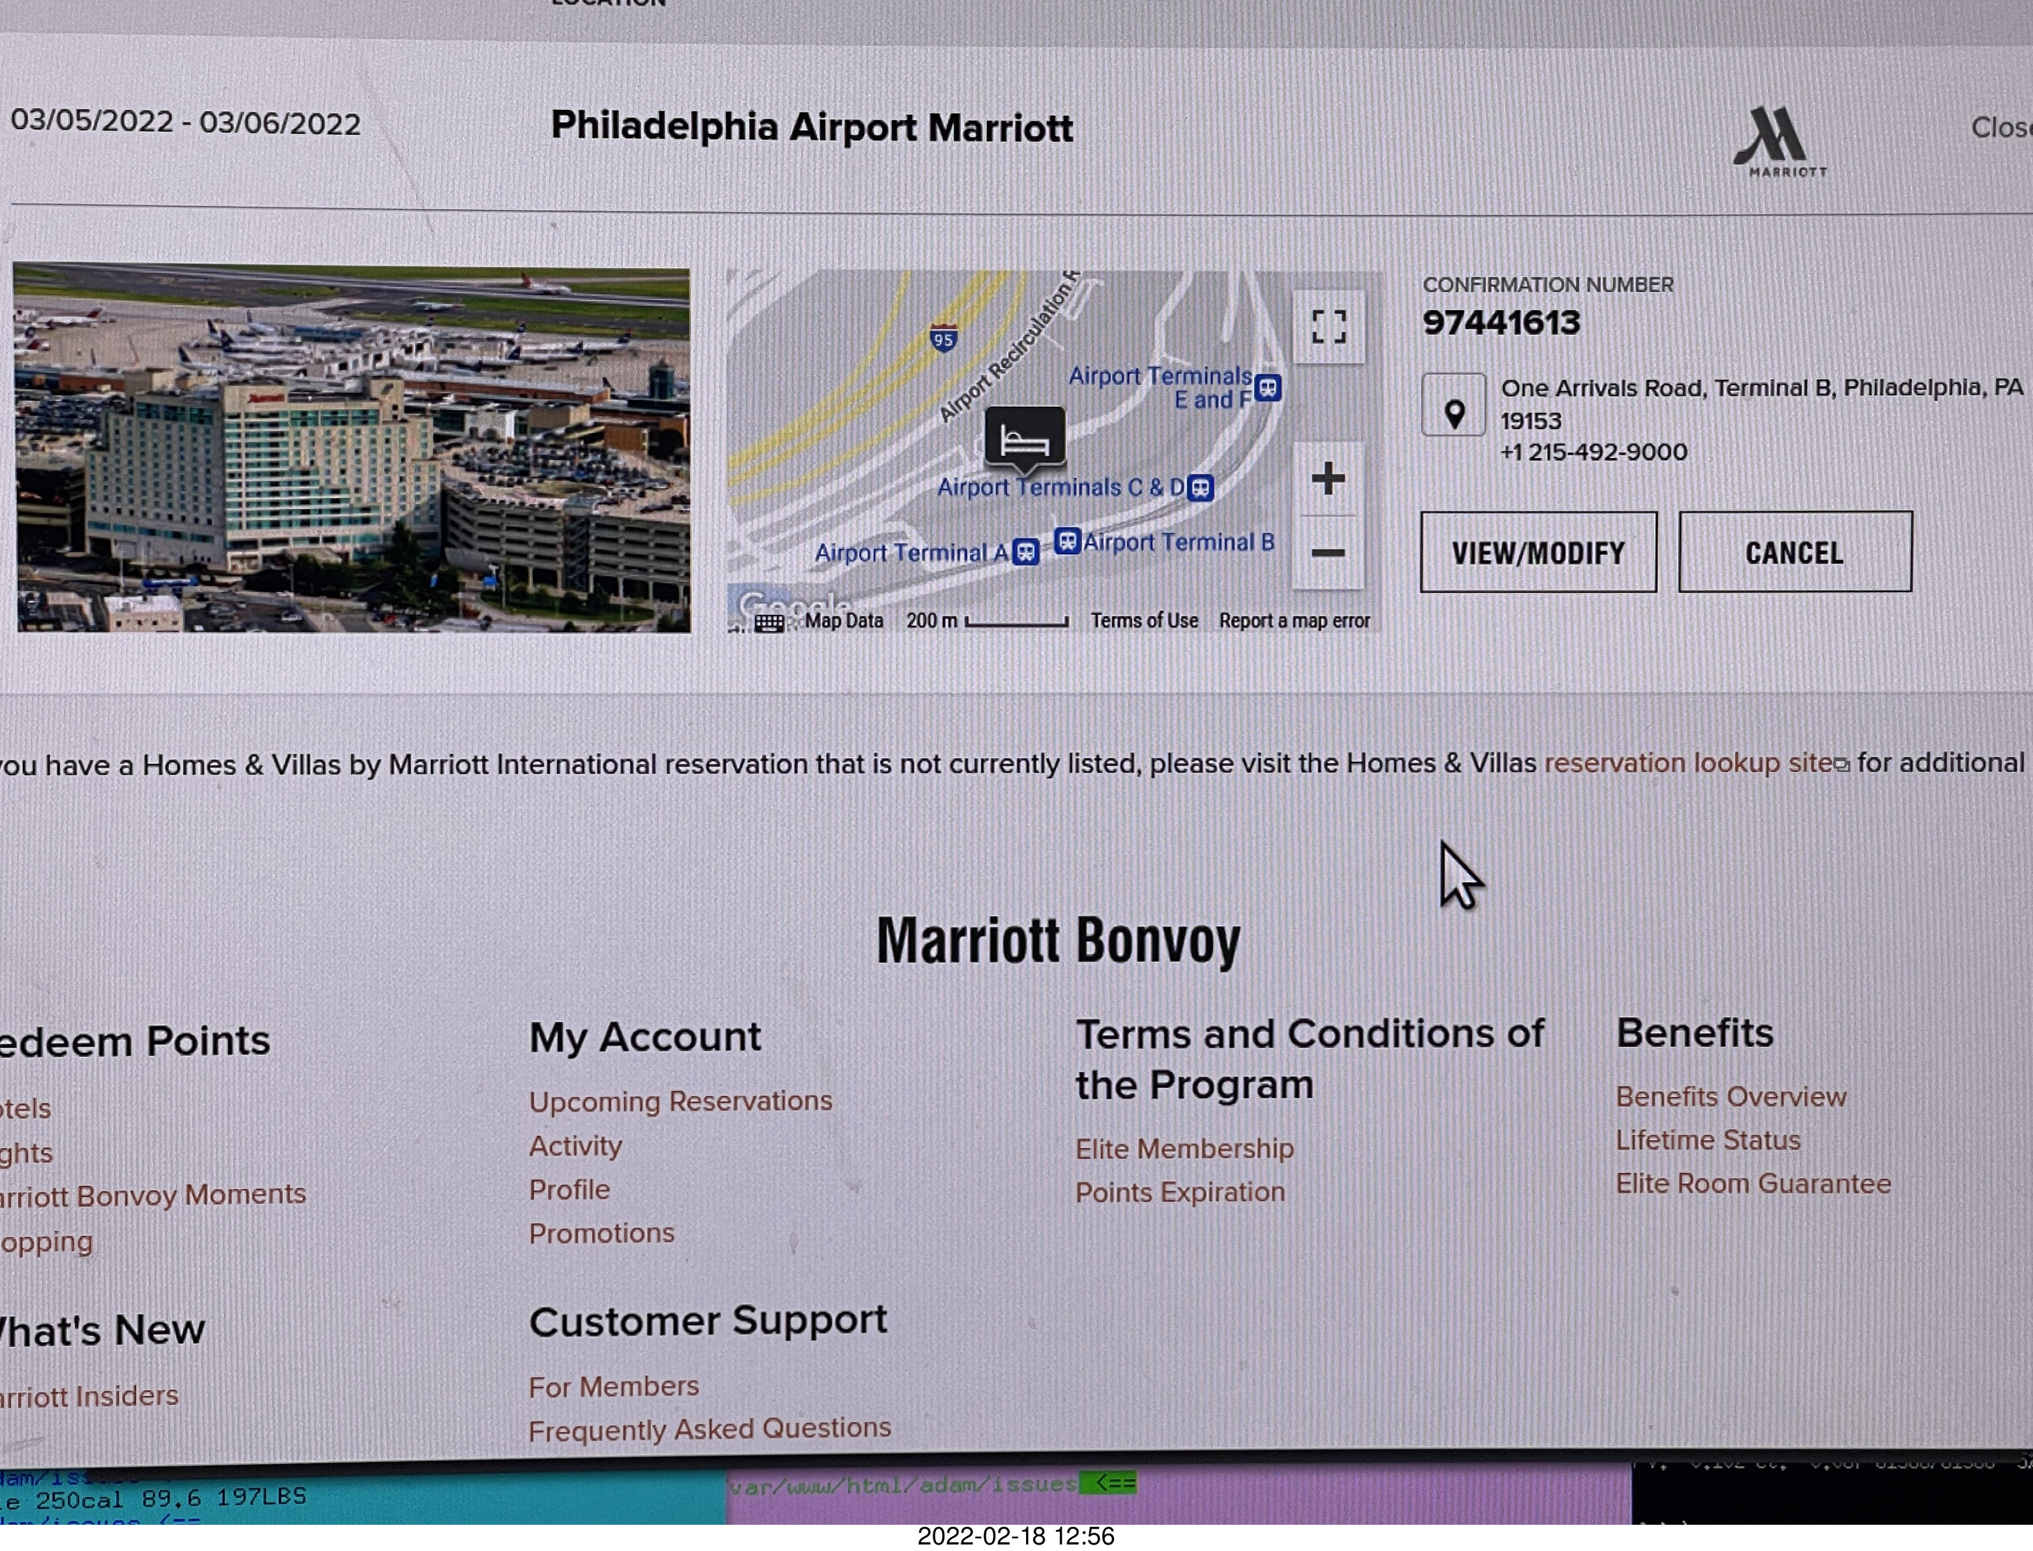Viewport: 2033px width, 1551px height.
Task: Click the Google logo on the map
Action: [x=795, y=606]
